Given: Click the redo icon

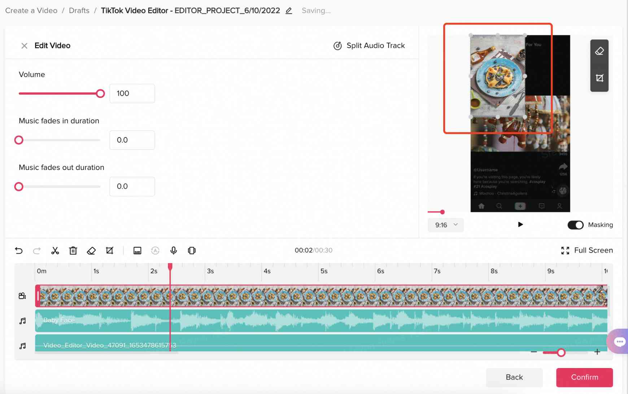Looking at the screenshot, I should point(36,250).
